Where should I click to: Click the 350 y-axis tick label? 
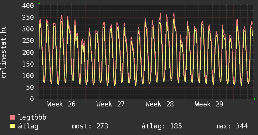(x=28, y=17)
